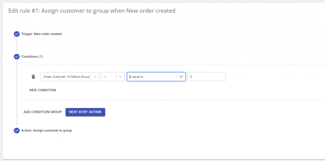Select the 'Conditions (1)' step label
Viewport: 325px width, 161px height.
point(32,57)
